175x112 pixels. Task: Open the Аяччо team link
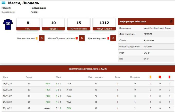[47, 108]
